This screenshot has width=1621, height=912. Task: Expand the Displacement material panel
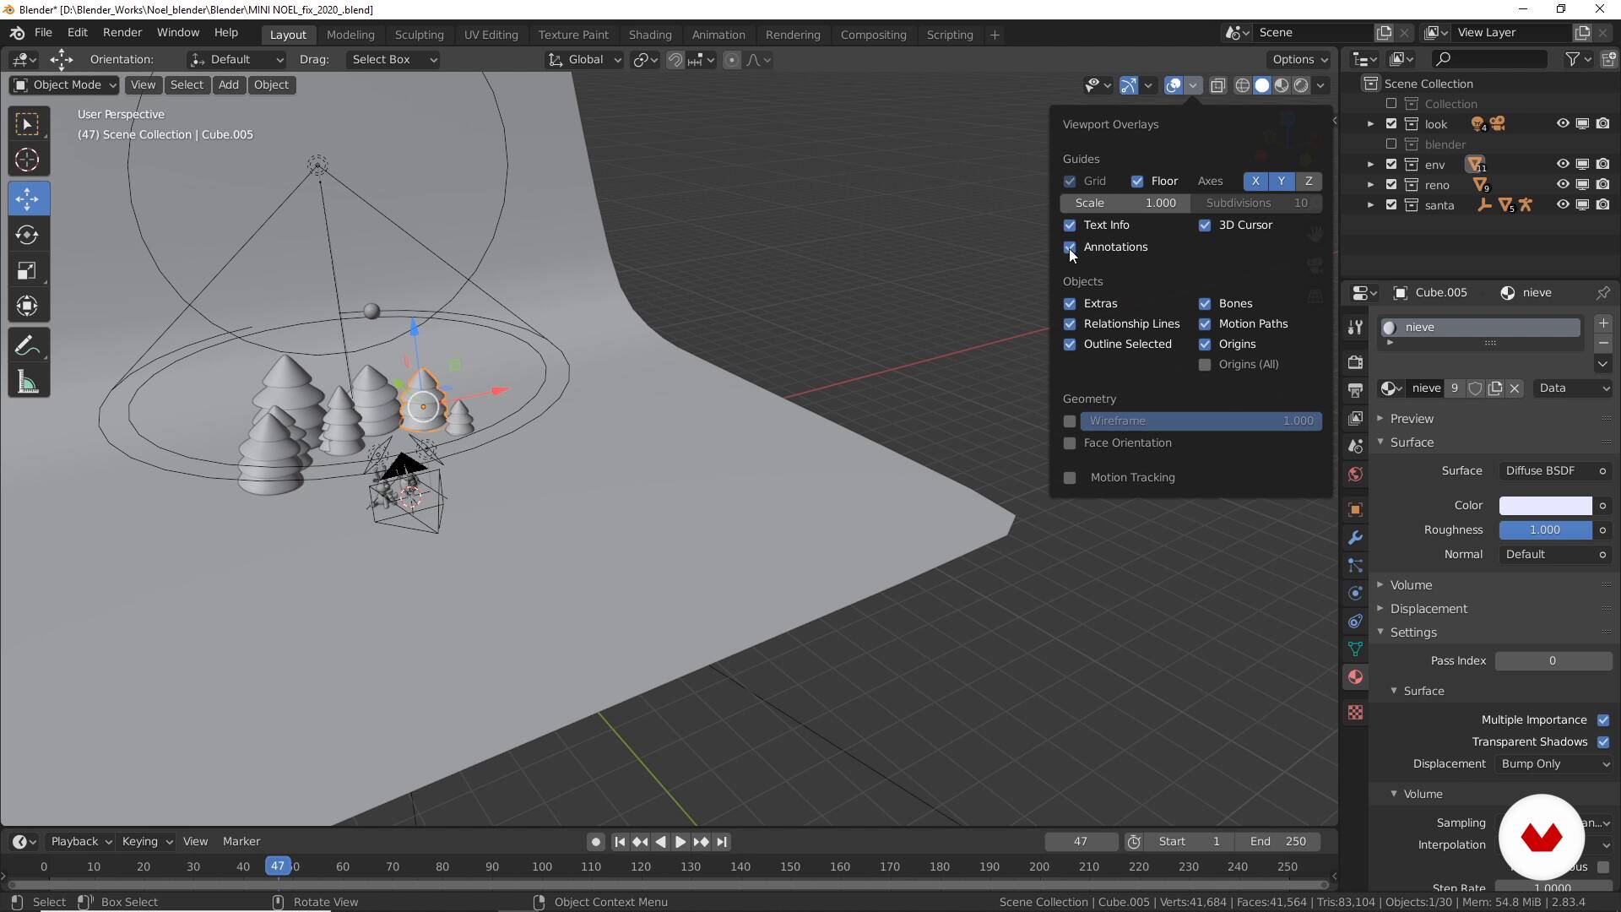[1429, 609]
